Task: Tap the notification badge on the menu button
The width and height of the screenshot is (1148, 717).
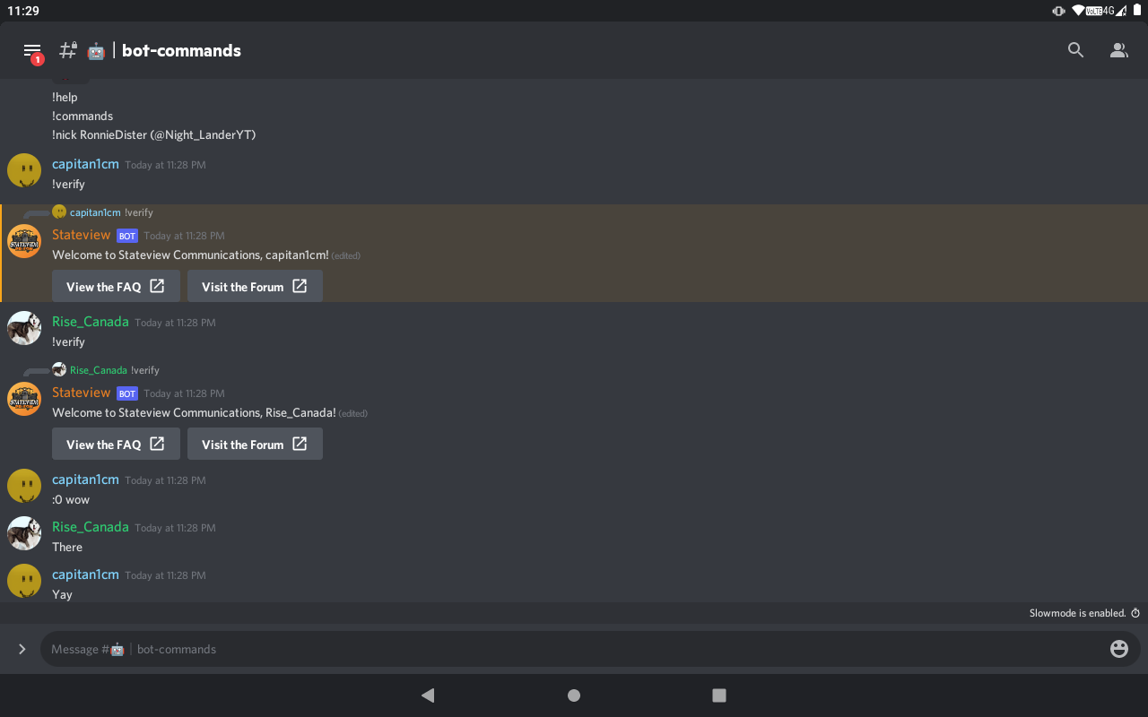Action: tap(37, 59)
